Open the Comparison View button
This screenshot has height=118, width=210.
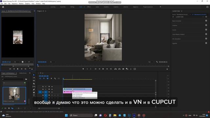[x=127, y=69]
